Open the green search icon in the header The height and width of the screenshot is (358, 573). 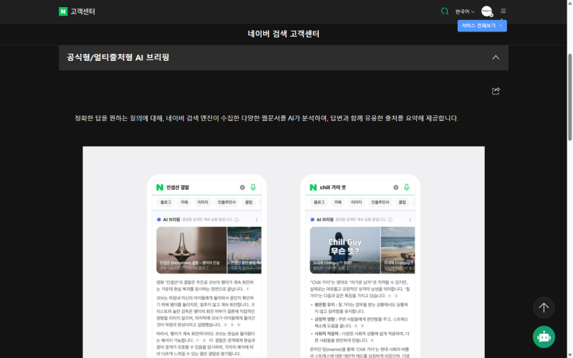(445, 11)
